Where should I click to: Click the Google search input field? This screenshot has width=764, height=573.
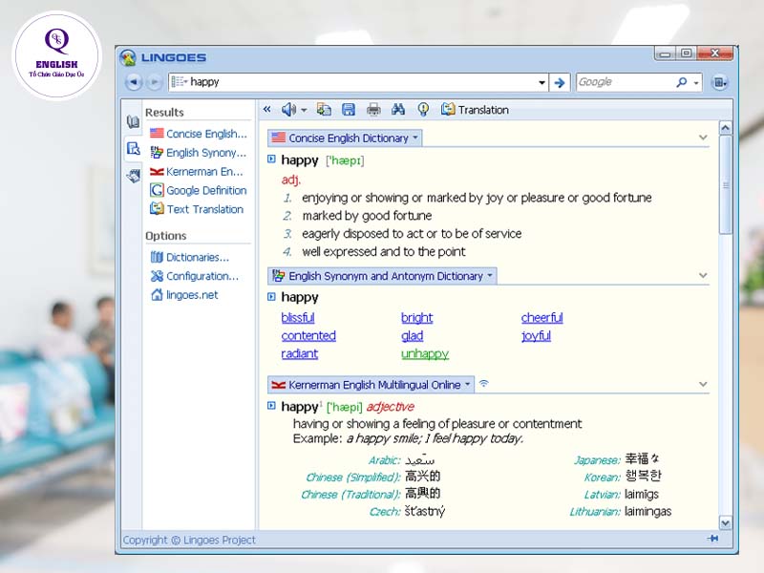click(x=626, y=82)
